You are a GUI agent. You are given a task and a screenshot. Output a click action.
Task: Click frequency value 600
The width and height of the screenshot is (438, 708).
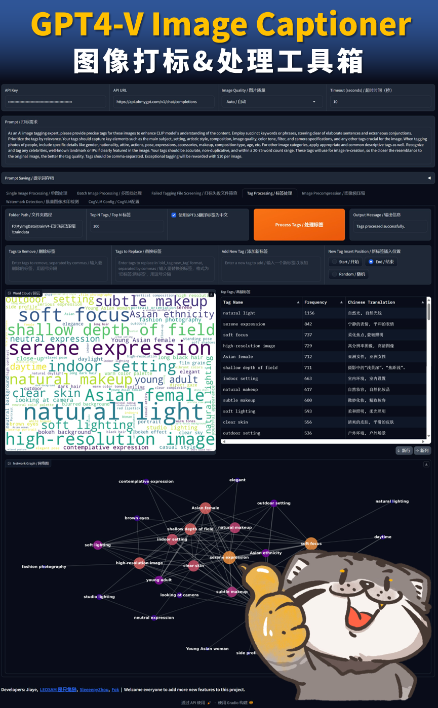coord(323,400)
